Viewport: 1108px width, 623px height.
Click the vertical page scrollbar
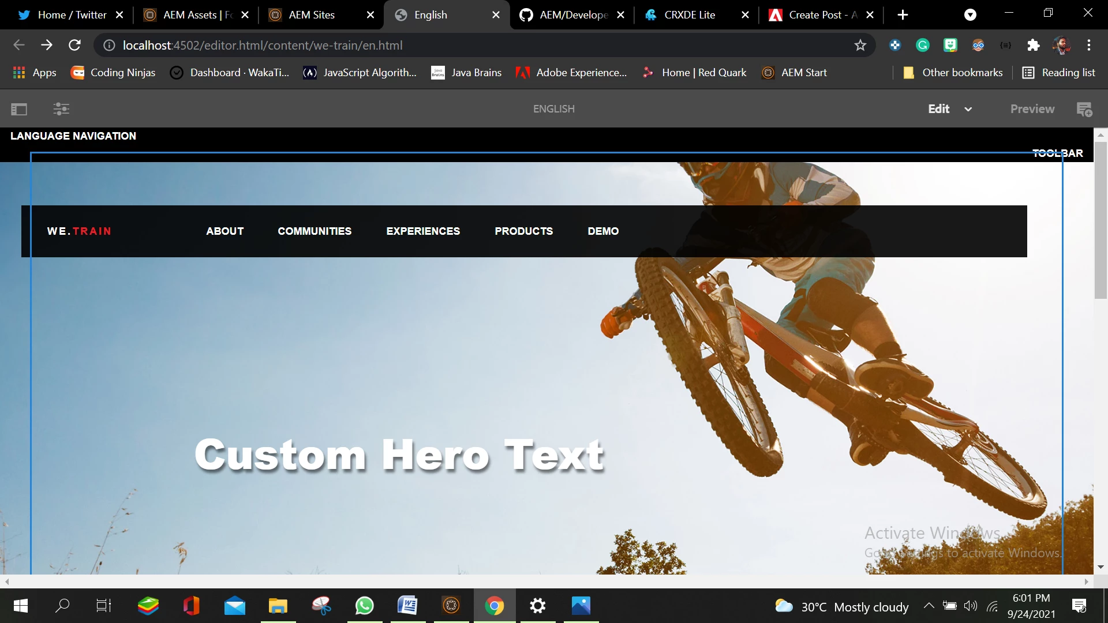[1100, 219]
